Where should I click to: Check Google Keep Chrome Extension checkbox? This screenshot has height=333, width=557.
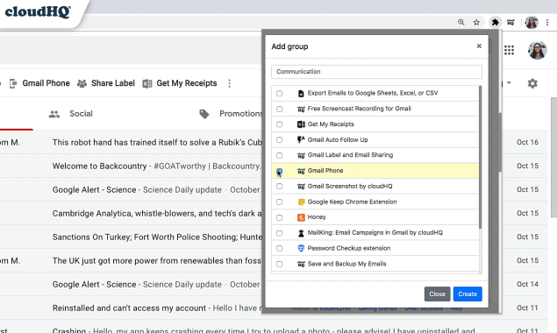[280, 202]
